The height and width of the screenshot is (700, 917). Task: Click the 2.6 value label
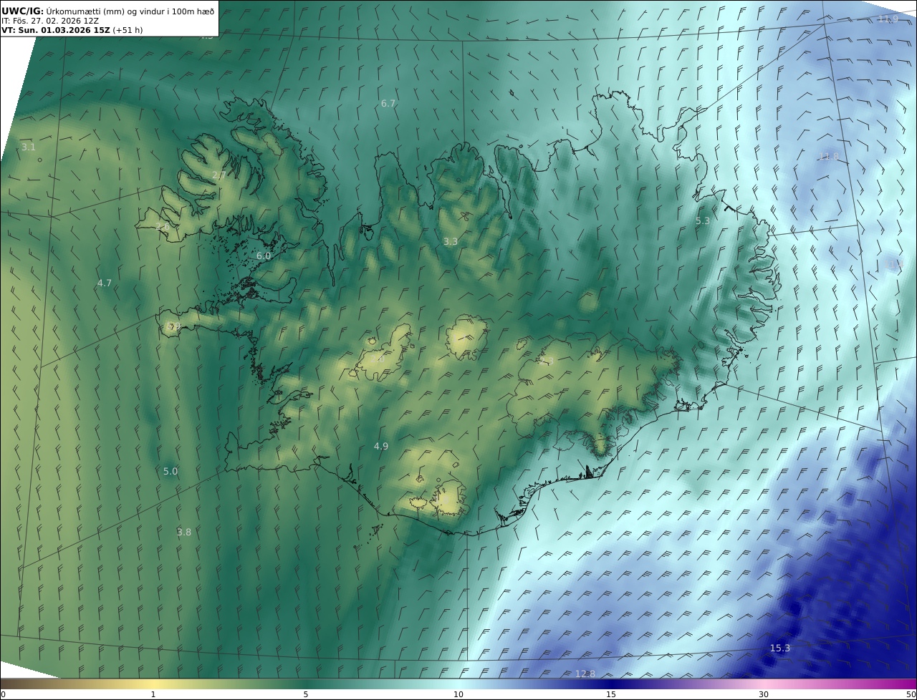pos(163,227)
